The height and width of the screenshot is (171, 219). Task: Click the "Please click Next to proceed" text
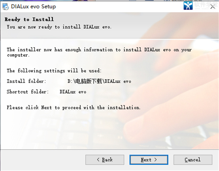pyautogui.click(x=73, y=107)
